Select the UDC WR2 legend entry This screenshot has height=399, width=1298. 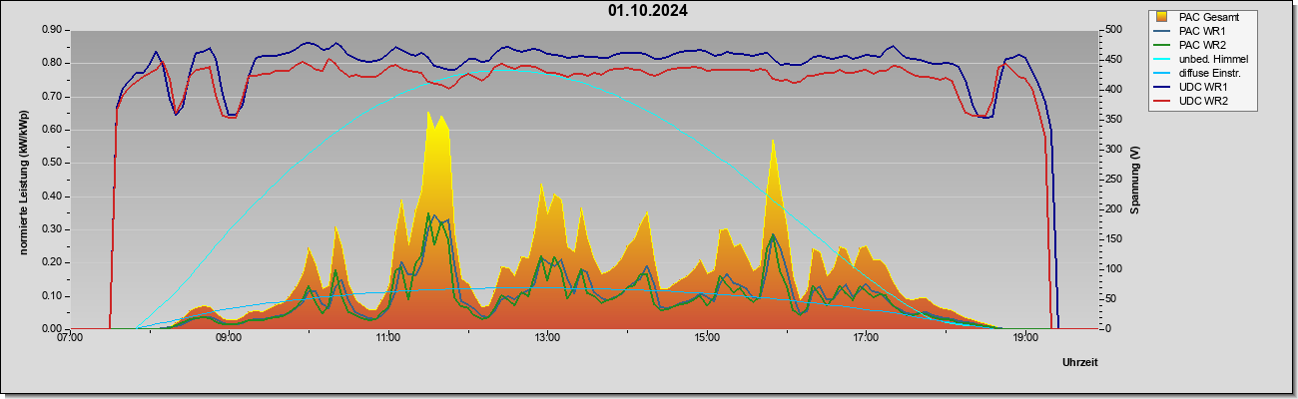coord(1203,101)
